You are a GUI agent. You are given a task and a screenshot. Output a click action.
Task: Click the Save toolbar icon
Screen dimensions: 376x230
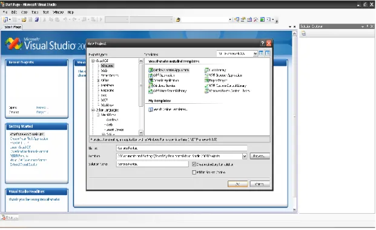click(30, 19)
